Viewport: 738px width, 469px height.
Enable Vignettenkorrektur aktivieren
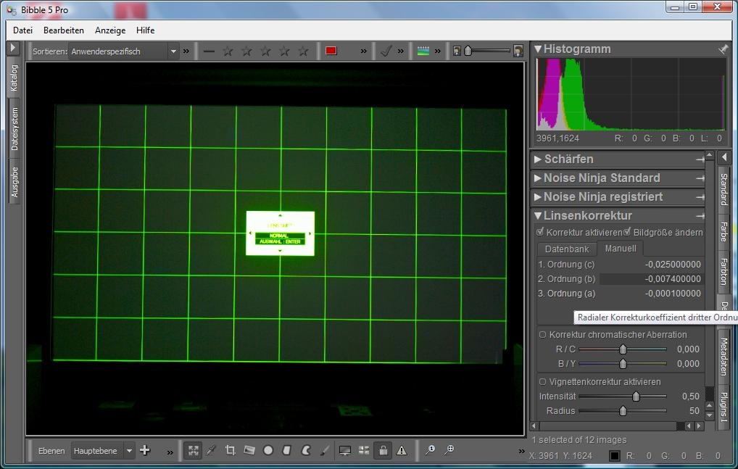click(x=543, y=382)
